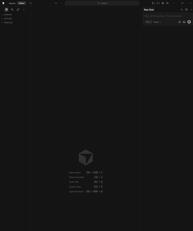Show more sidebar views with chevron
Viewport: 193px width, 231px height.
point(24,10)
